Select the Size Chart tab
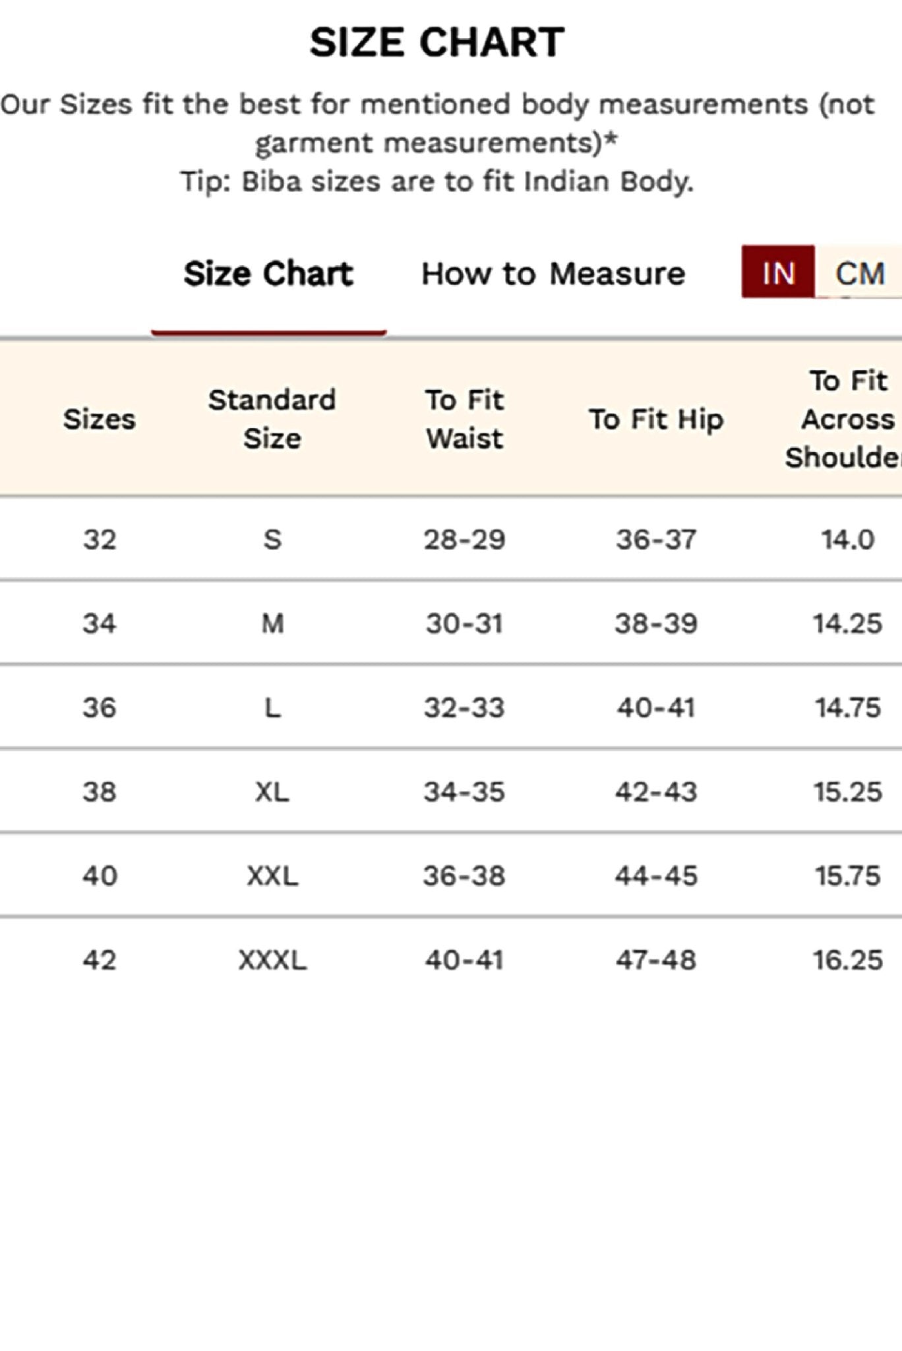This screenshot has width=902, height=1351. 268,274
